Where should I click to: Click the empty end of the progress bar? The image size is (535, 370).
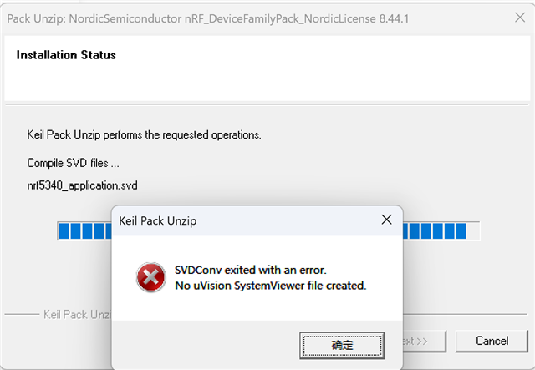tap(473, 231)
